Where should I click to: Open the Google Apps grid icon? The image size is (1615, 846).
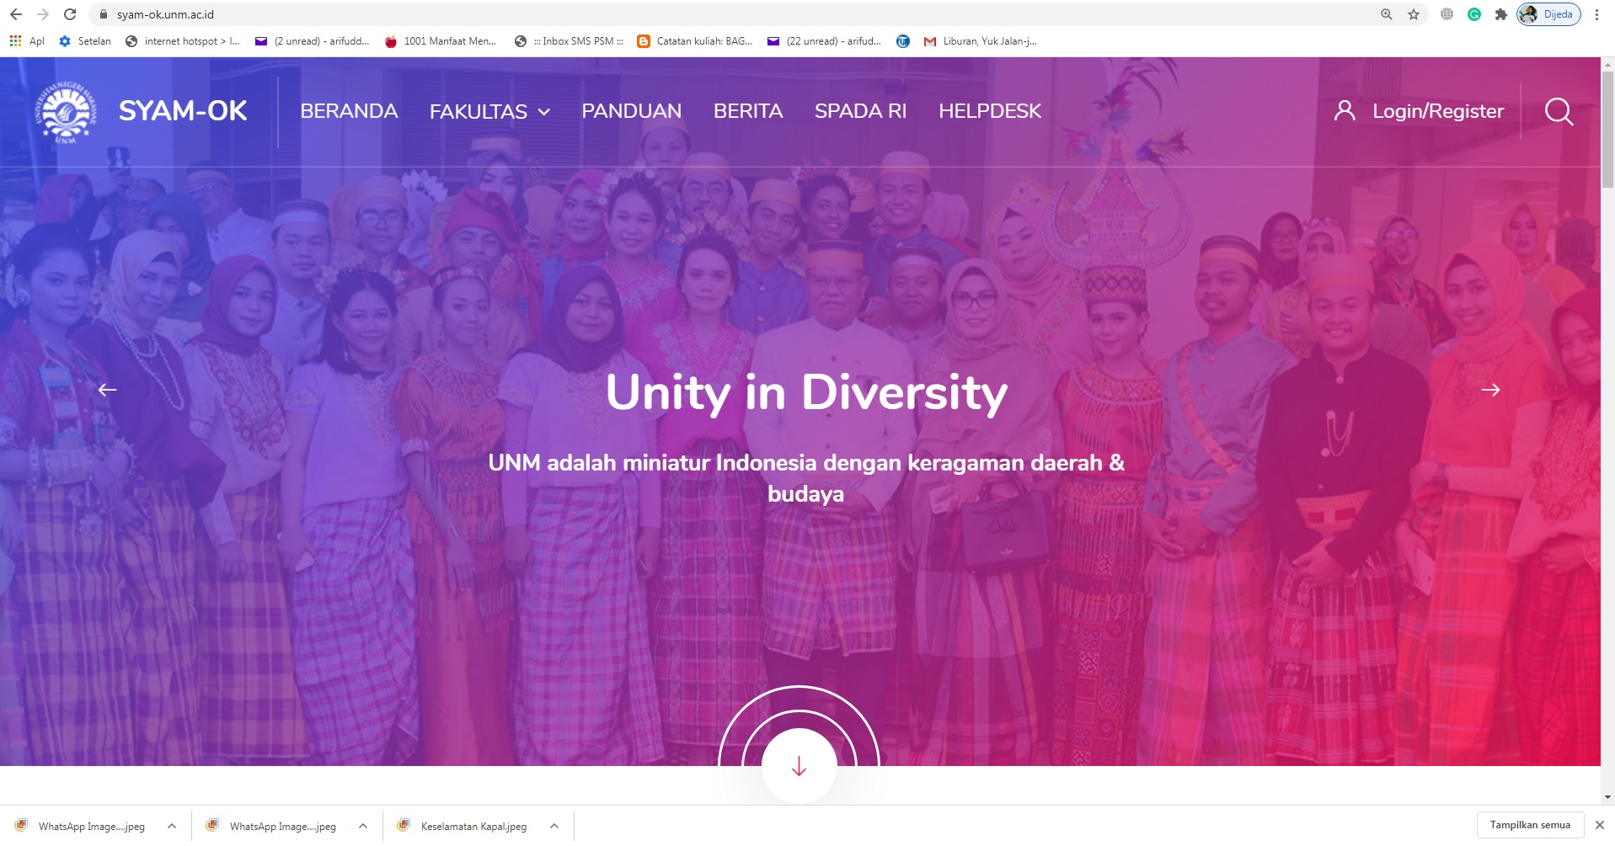[x=13, y=40]
